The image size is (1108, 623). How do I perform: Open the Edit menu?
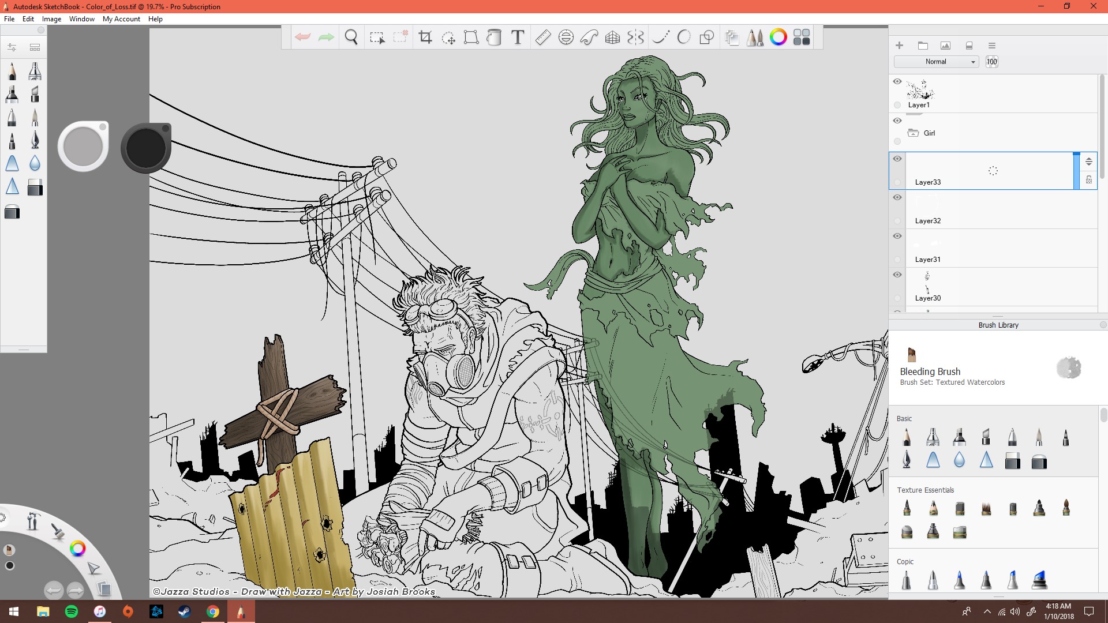pyautogui.click(x=28, y=19)
